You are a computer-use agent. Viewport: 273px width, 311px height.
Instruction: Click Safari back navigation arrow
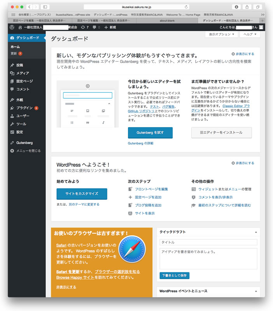30,7
